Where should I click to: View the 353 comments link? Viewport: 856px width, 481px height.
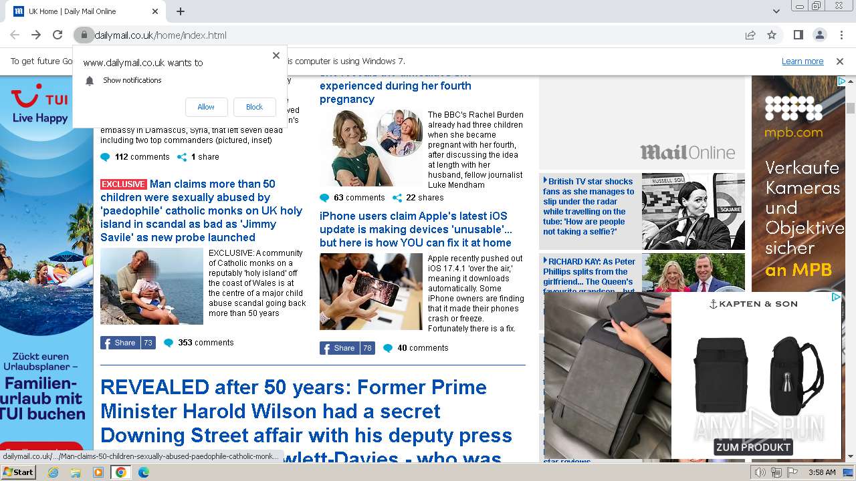pyautogui.click(x=199, y=343)
